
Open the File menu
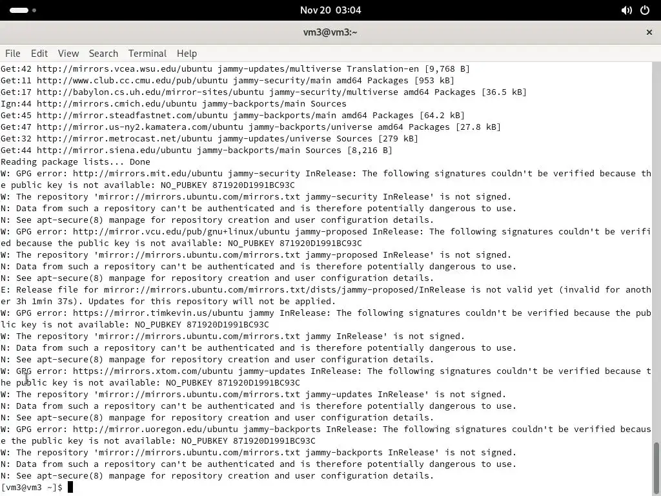[13, 54]
